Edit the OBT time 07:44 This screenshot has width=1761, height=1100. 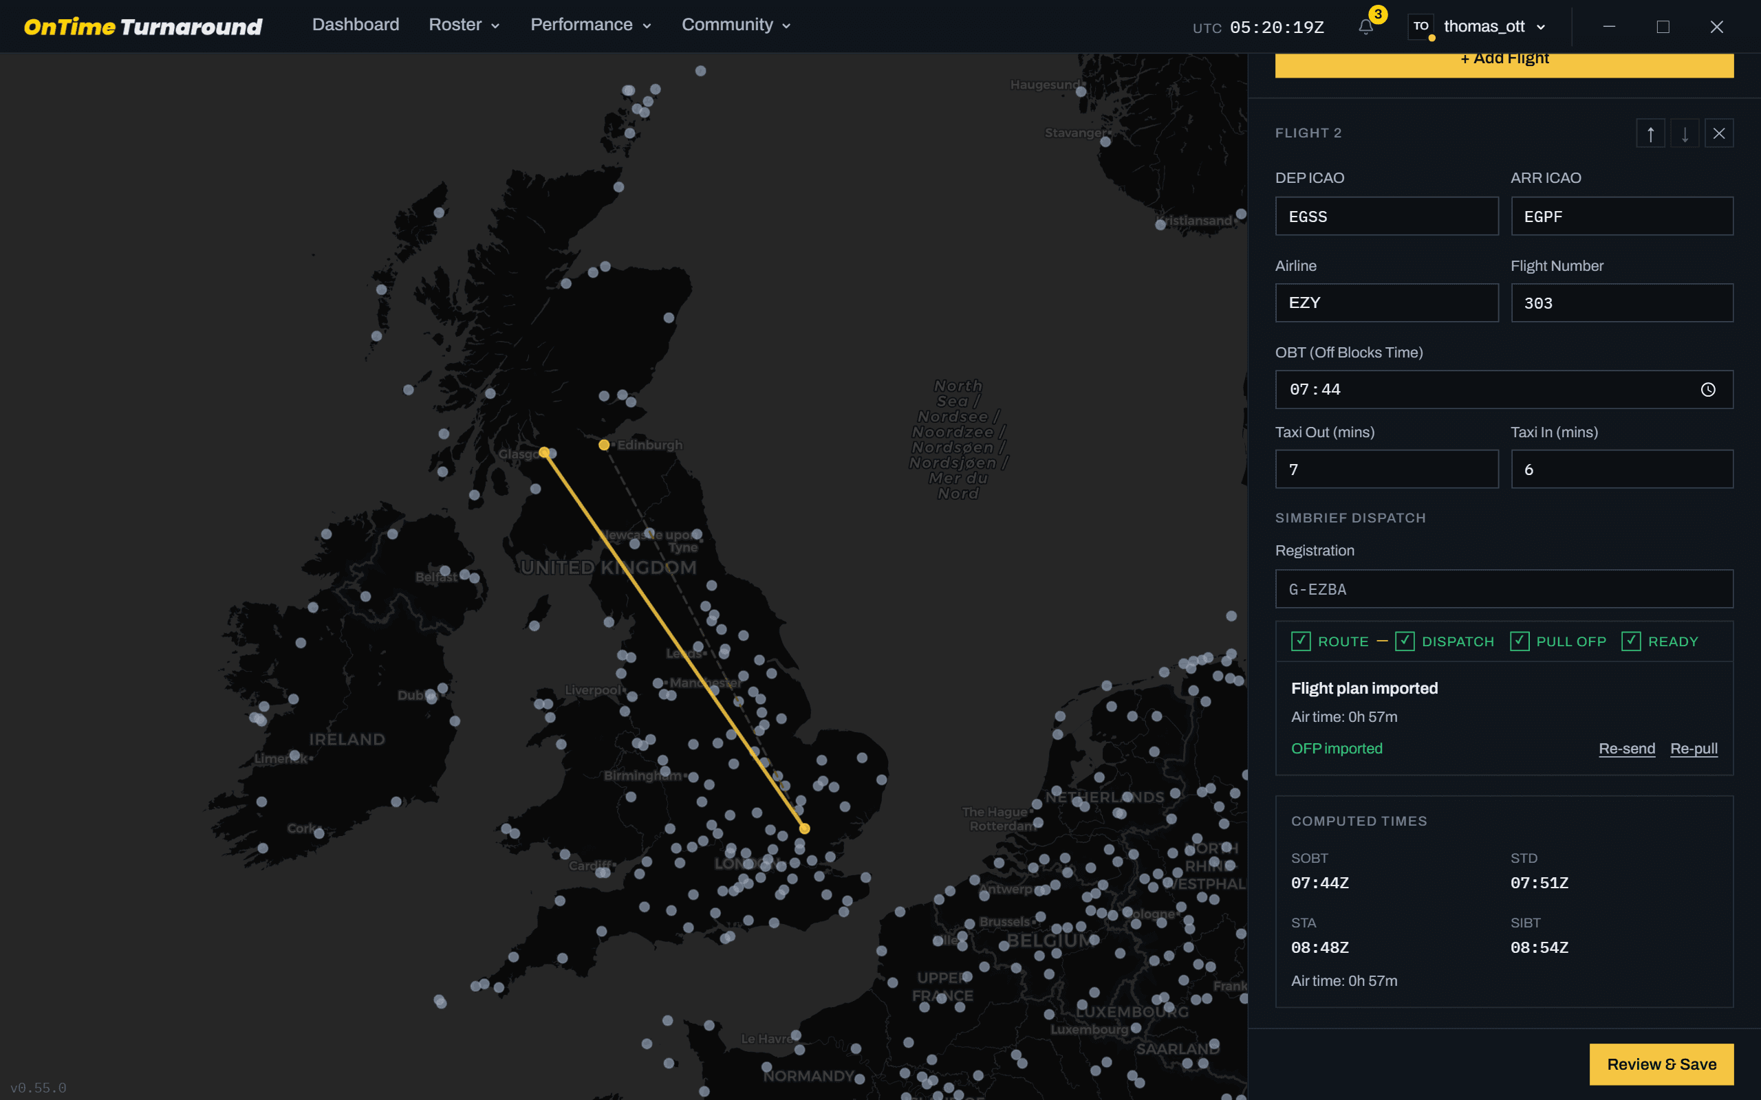(1504, 390)
